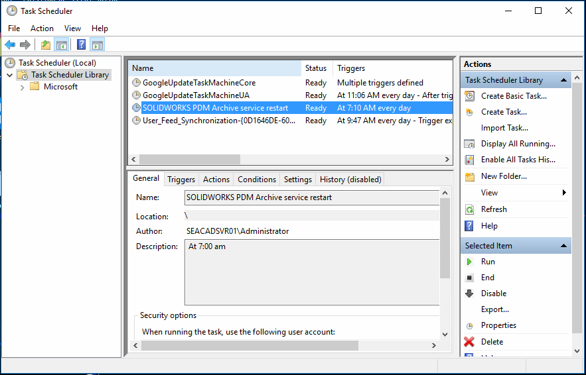The height and width of the screenshot is (375, 586).
Task: Open the File menu
Action: pyautogui.click(x=14, y=28)
